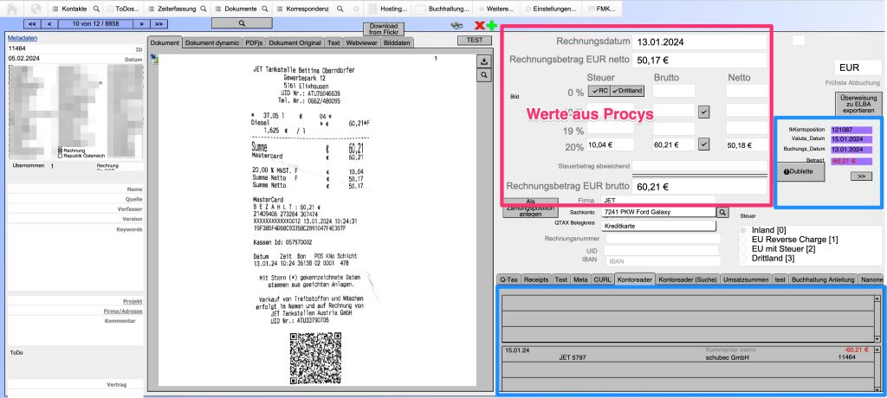
Task: Switch to the PDFjs tab
Action: click(254, 43)
